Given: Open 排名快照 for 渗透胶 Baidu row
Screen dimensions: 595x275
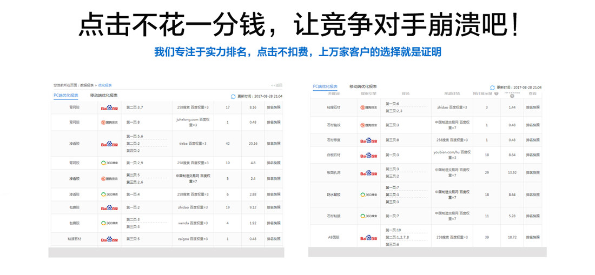Looking at the screenshot, I should pyautogui.click(x=274, y=144).
